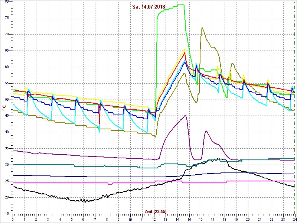Click hour 24 on the time axis

click(x=295, y=219)
